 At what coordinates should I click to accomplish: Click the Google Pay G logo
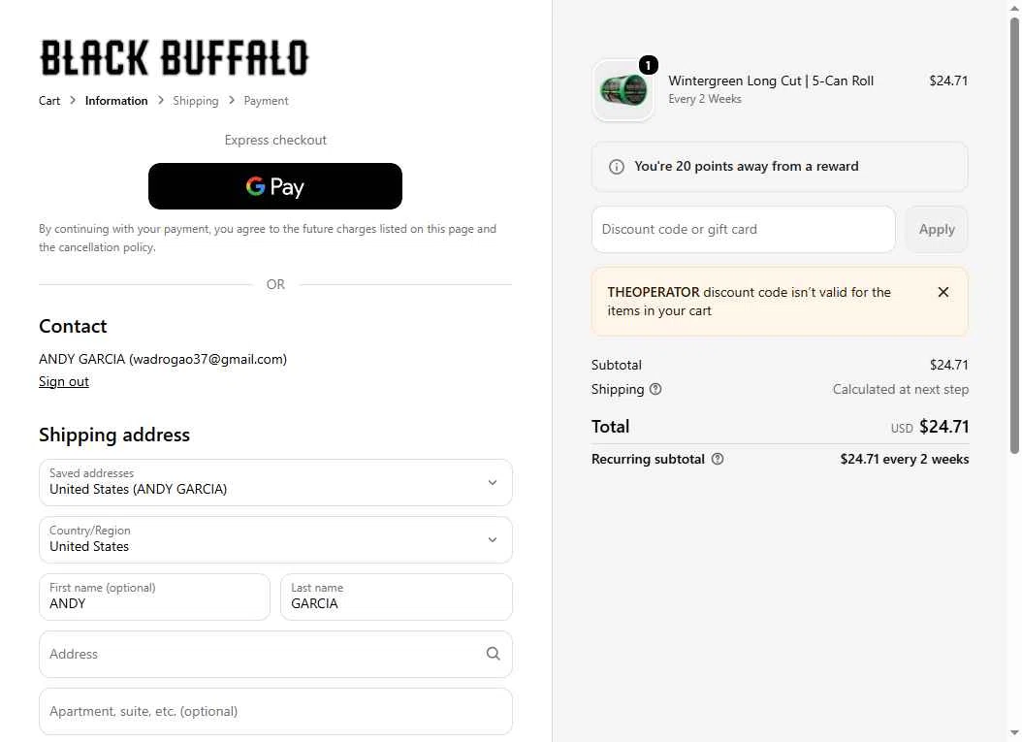(x=256, y=186)
